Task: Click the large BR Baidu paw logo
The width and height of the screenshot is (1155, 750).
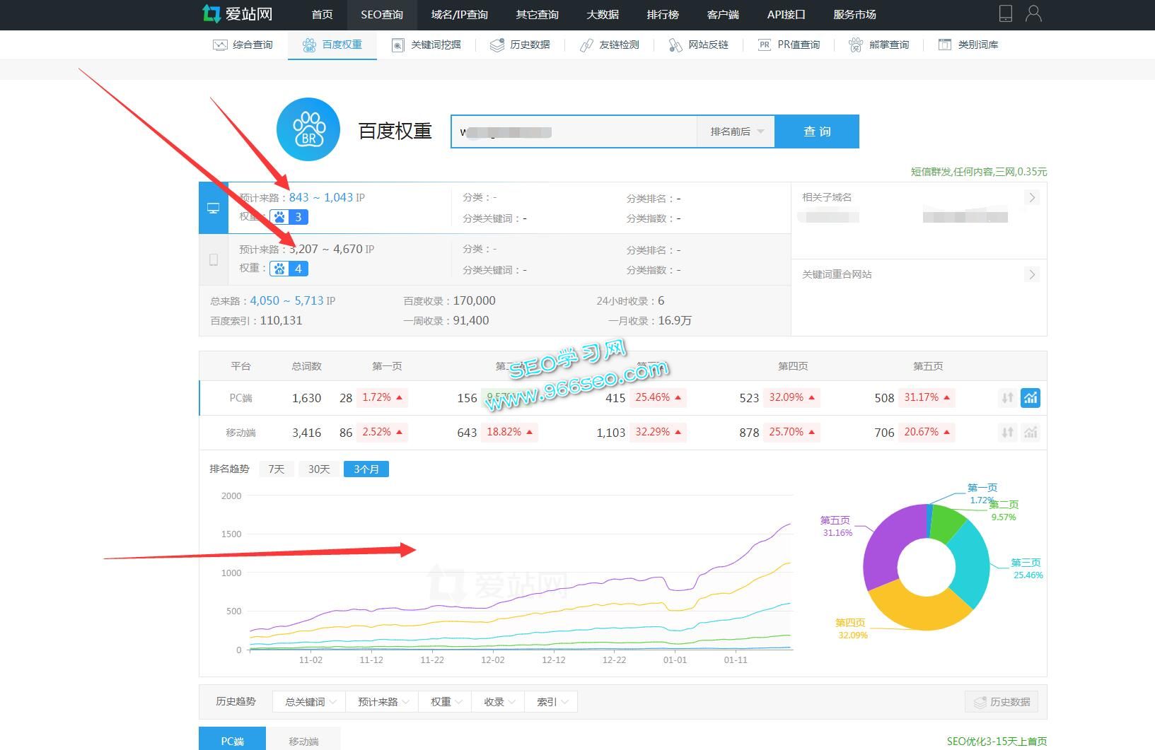Action: click(x=308, y=129)
